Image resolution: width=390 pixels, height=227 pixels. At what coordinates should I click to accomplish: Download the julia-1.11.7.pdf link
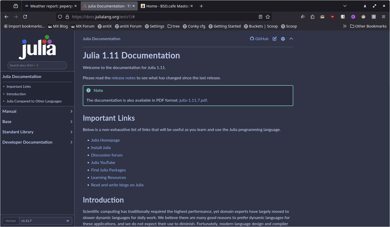point(193,100)
